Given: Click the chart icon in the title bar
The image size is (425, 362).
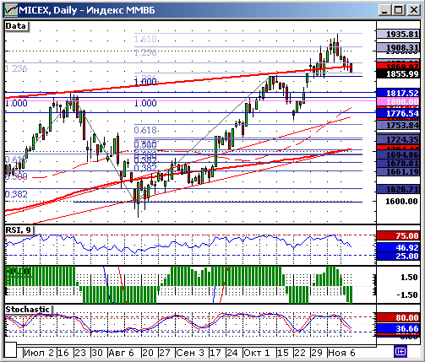Looking at the screenshot, I should [11, 10].
